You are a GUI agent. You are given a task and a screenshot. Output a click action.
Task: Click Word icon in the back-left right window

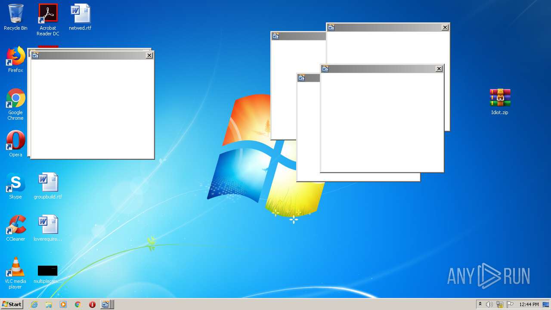[x=275, y=36]
